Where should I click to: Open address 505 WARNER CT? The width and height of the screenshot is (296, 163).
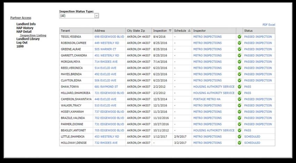[x=105, y=49]
